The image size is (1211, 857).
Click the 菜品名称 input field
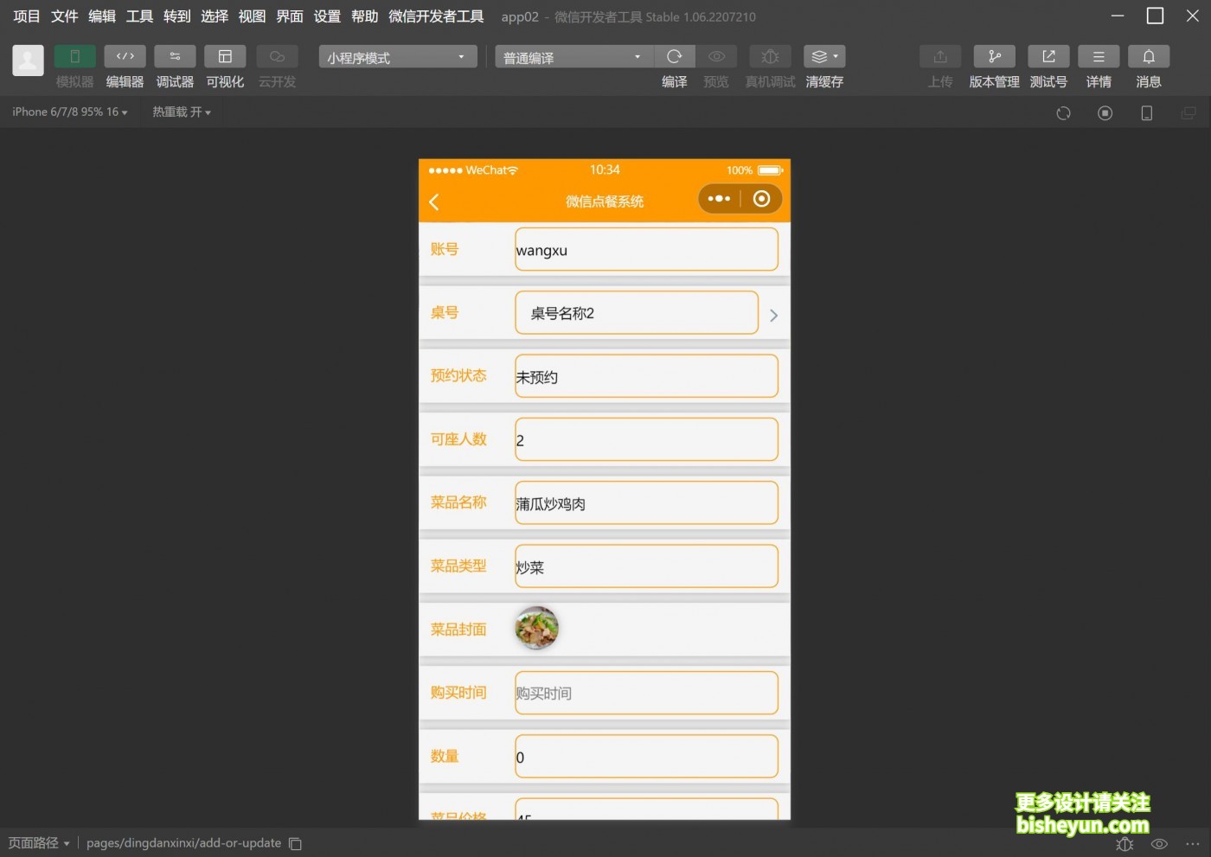click(x=646, y=502)
